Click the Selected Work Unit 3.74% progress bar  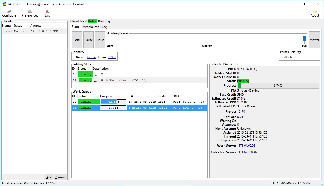pos(278,86)
